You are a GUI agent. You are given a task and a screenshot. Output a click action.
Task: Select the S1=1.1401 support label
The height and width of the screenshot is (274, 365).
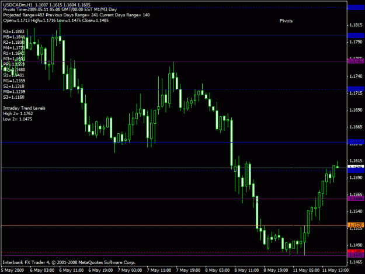(x=14, y=75)
